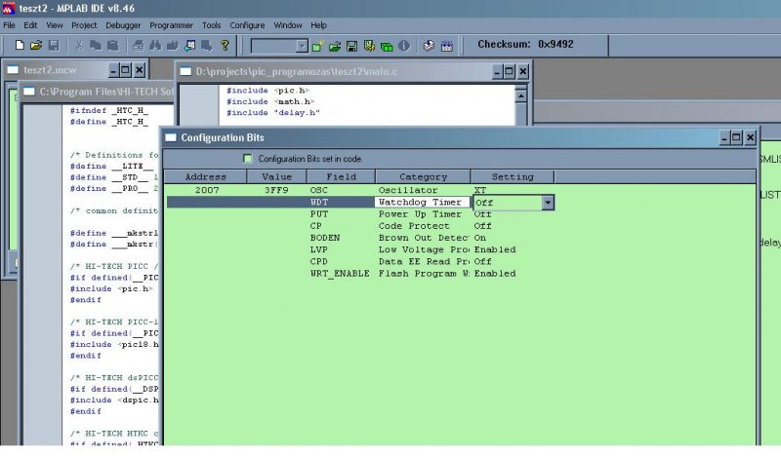Viewport: 781px width, 456px height.
Task: Select the PUT Power Up Timer field
Action: pyautogui.click(x=319, y=213)
